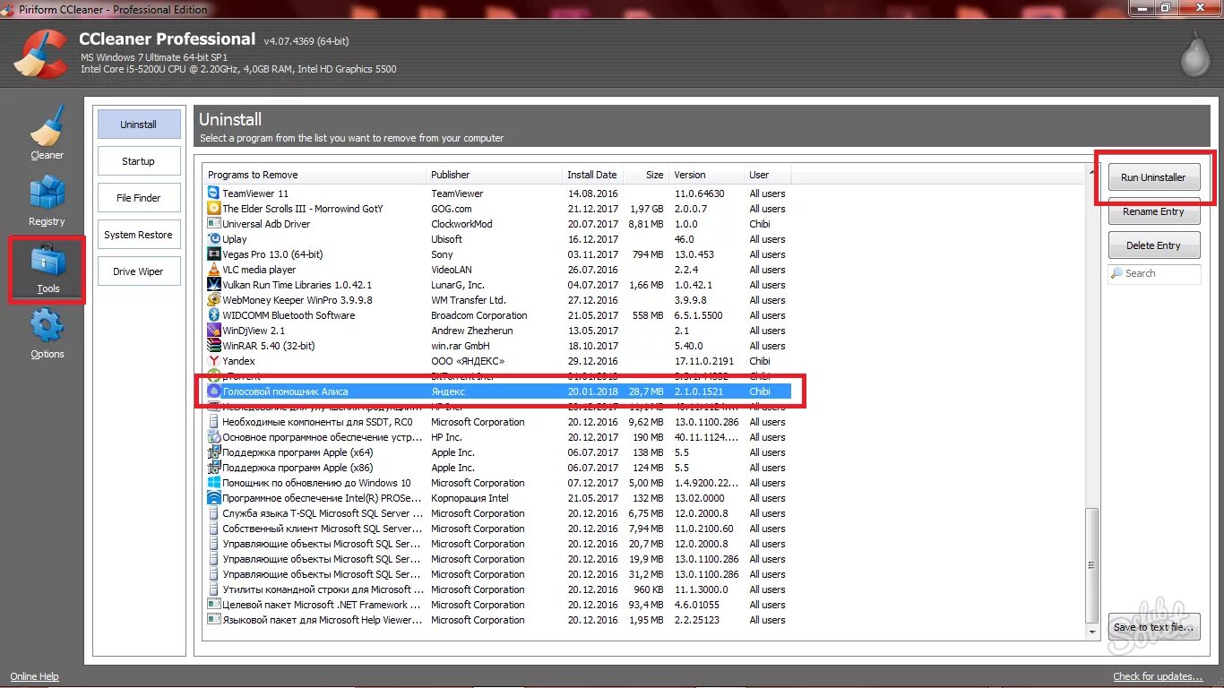Screen dimensions: 1224x688
Task: Click the Помощник по обновлению Windows 10 icon
Action: 213,483
